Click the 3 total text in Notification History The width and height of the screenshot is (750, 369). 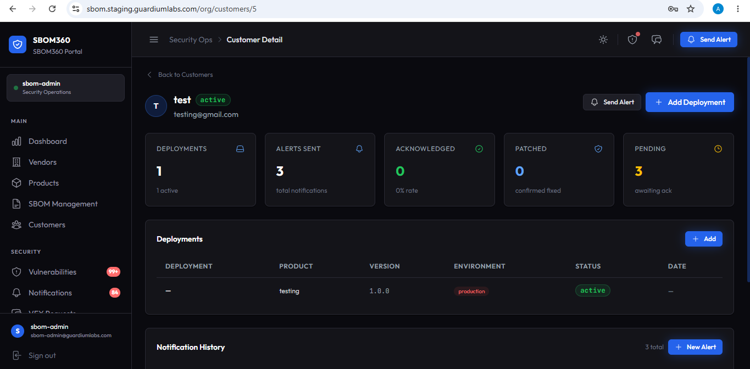pyautogui.click(x=654, y=347)
